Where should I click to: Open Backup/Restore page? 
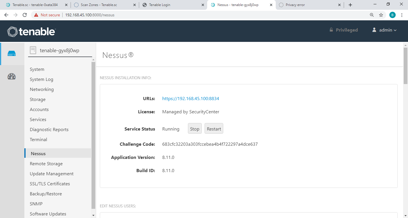click(x=46, y=194)
